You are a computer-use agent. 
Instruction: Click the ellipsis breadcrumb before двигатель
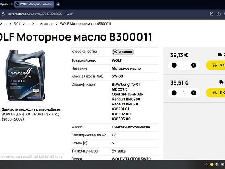point(28,24)
